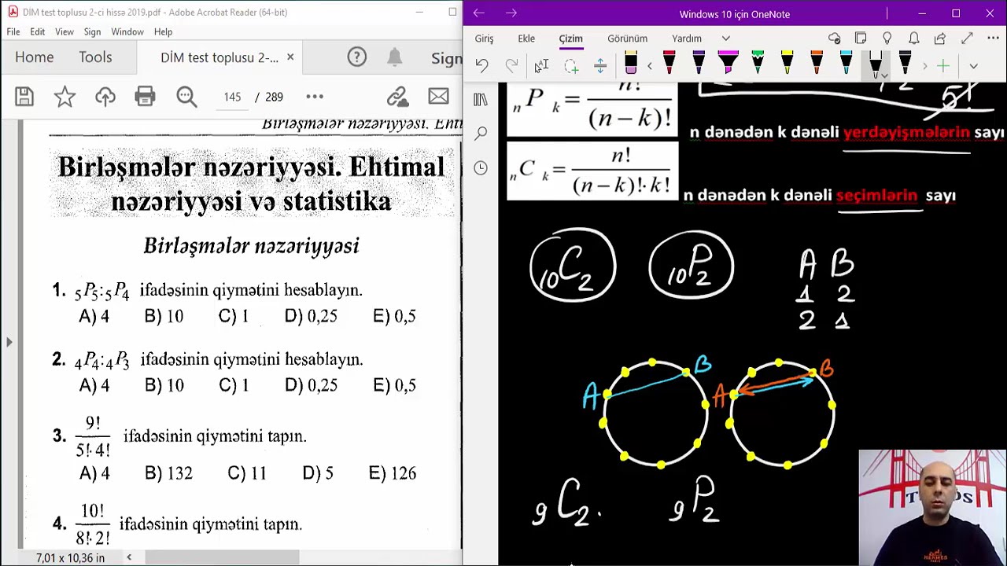Click the page number field showing 145

pyautogui.click(x=232, y=97)
